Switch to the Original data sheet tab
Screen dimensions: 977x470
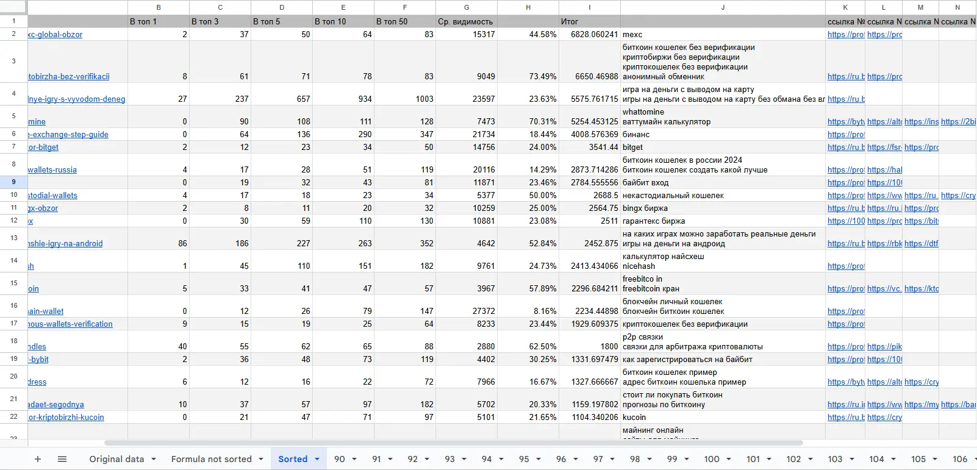pyautogui.click(x=116, y=459)
